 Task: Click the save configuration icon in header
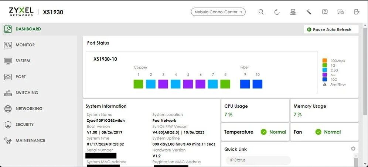293,12
